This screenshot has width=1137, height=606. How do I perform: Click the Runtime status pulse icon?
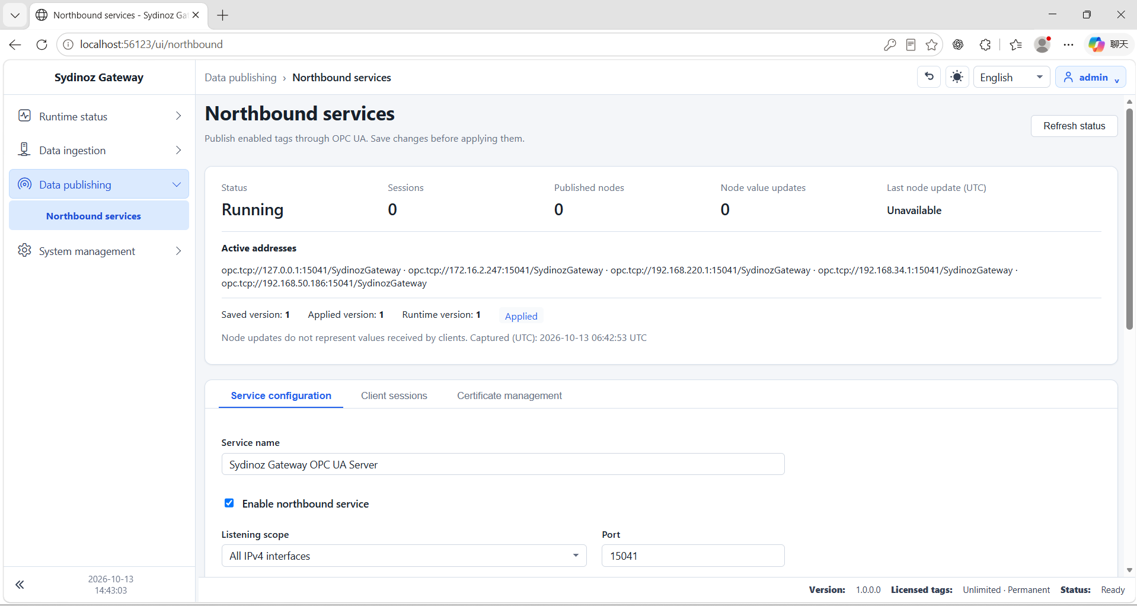(24, 116)
